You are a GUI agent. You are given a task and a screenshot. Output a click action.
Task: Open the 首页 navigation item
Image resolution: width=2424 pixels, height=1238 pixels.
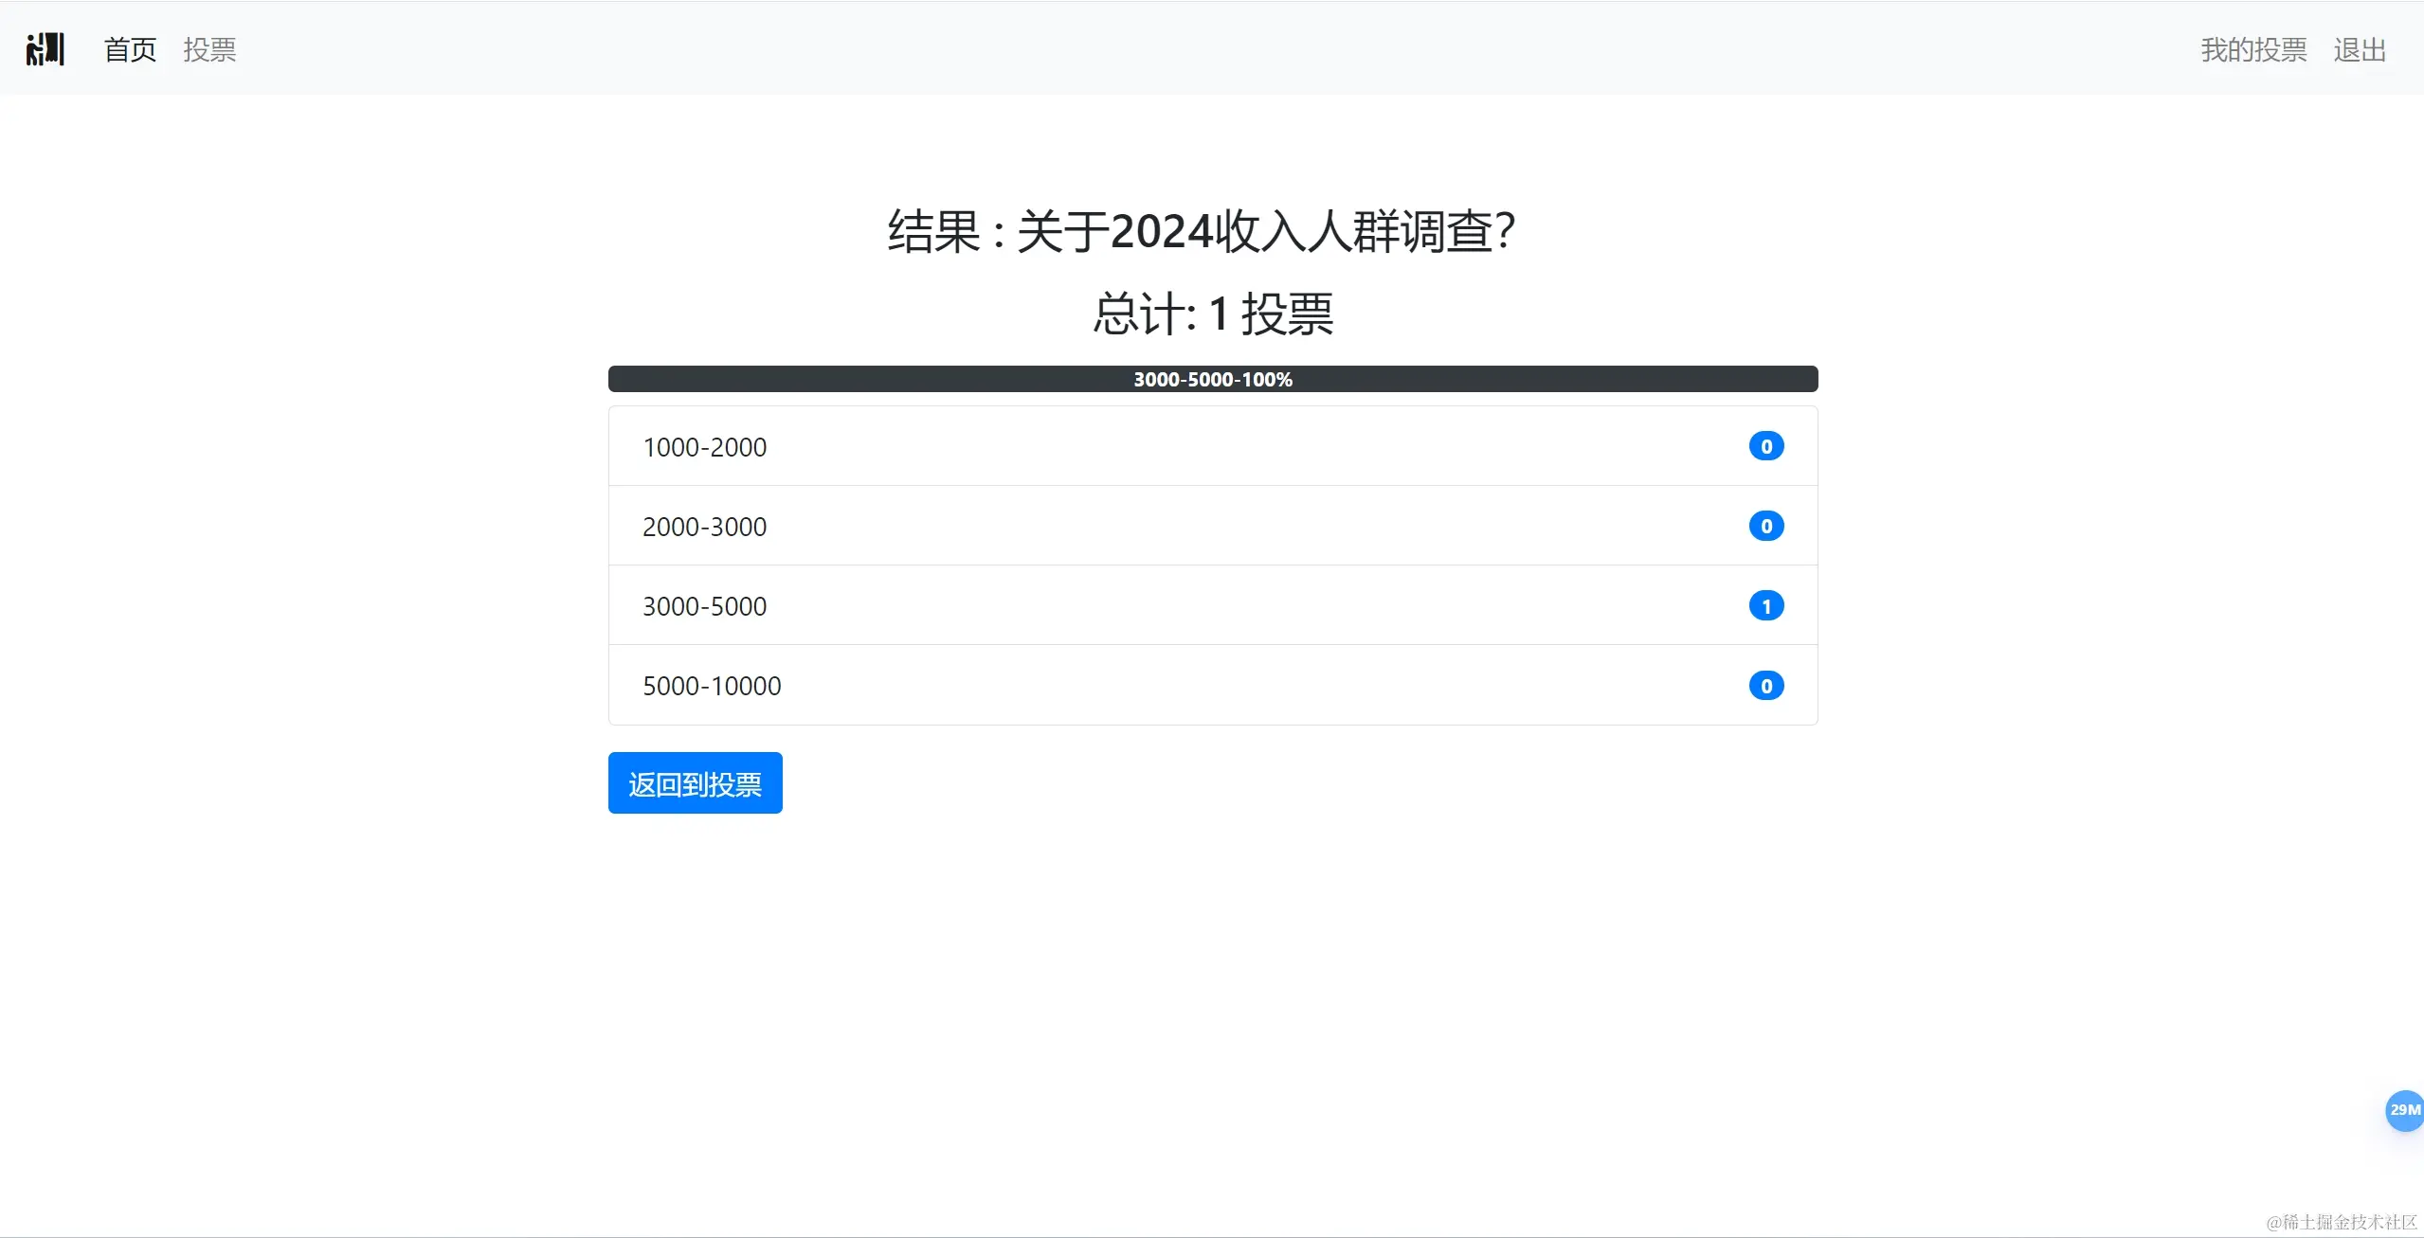click(x=130, y=49)
